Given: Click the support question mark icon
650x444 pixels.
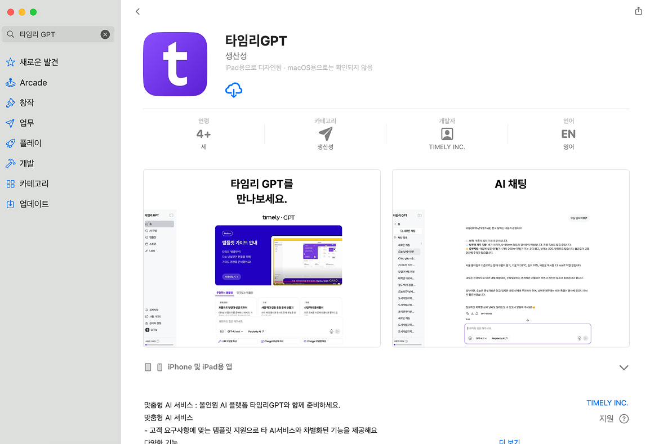Looking at the screenshot, I should (624, 419).
